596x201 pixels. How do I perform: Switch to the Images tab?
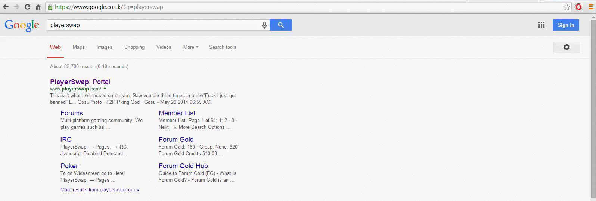tap(104, 47)
